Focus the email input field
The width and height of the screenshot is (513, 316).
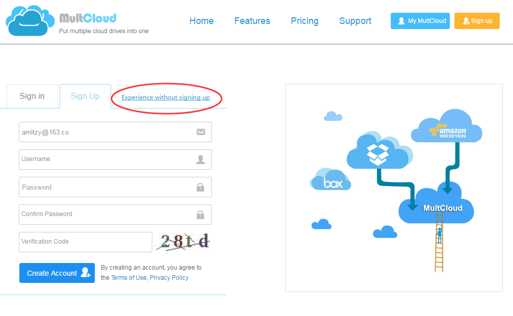(115, 132)
